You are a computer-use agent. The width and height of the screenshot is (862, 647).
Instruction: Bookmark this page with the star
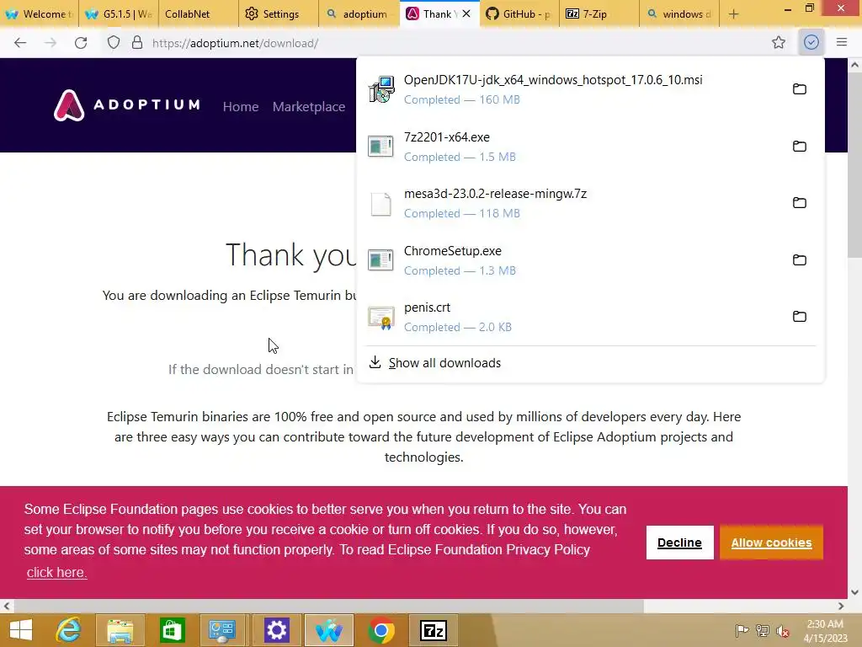(779, 42)
